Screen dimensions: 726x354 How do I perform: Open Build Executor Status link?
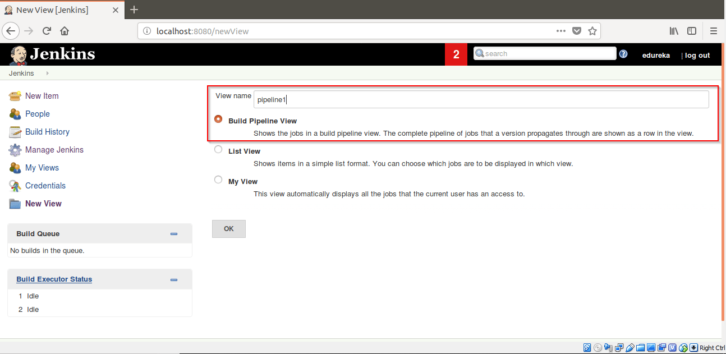tap(54, 279)
